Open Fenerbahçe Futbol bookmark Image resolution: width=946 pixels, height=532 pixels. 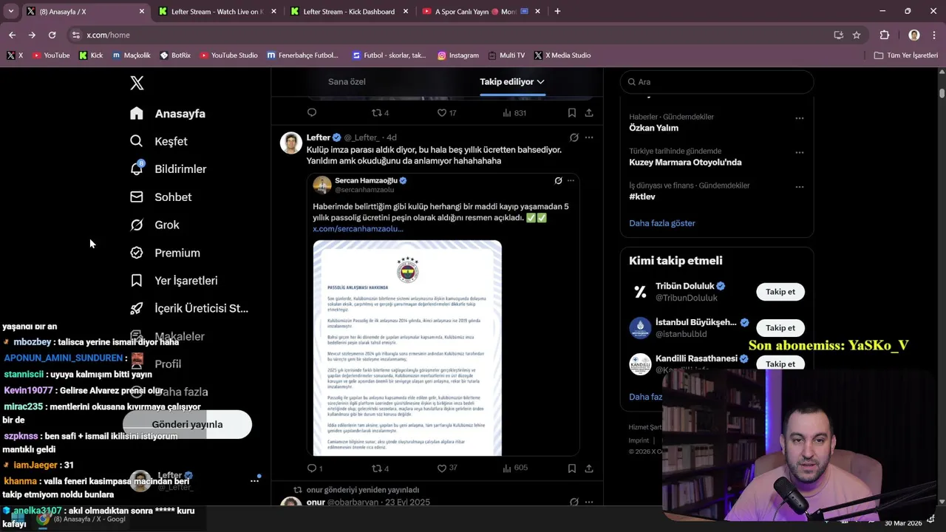pyautogui.click(x=302, y=55)
